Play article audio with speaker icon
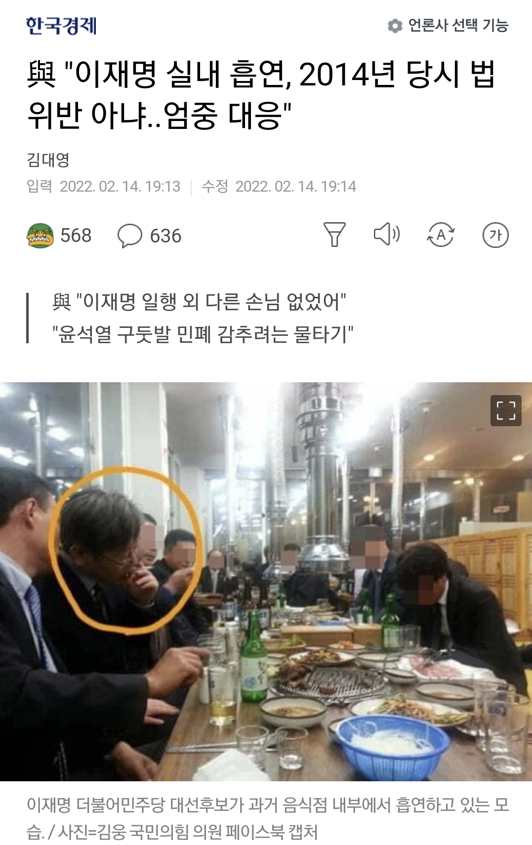 click(387, 234)
